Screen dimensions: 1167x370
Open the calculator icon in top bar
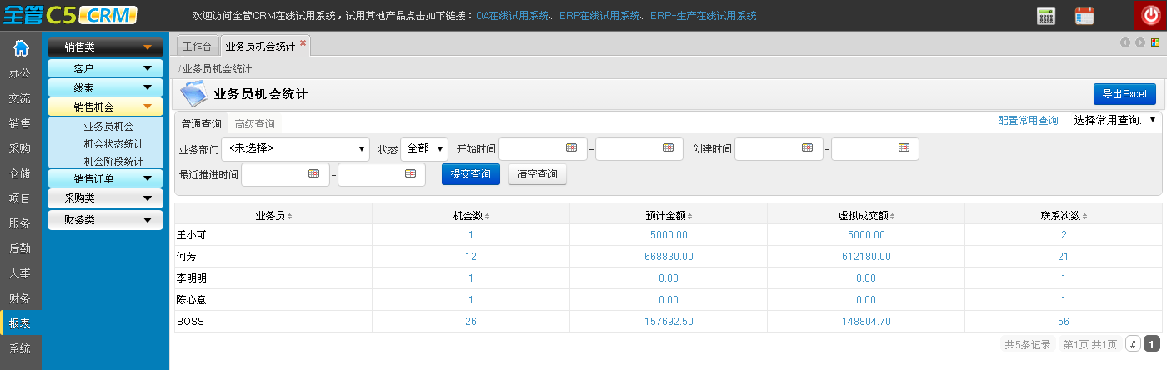(x=1045, y=16)
